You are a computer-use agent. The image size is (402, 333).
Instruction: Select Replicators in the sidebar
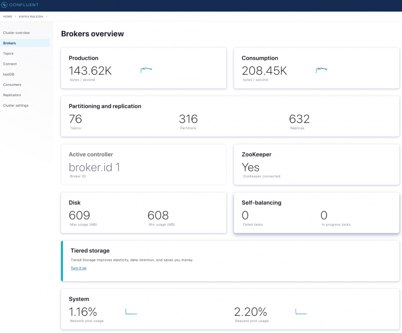[12, 95]
